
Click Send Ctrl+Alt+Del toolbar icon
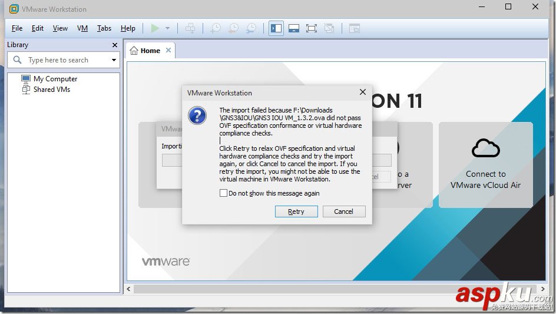[190, 28]
